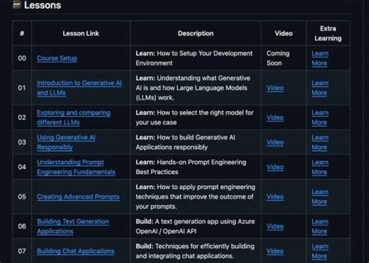This screenshot has height=263, width=369.
Task: Watch the Video for lesson 02
Action: (x=275, y=117)
